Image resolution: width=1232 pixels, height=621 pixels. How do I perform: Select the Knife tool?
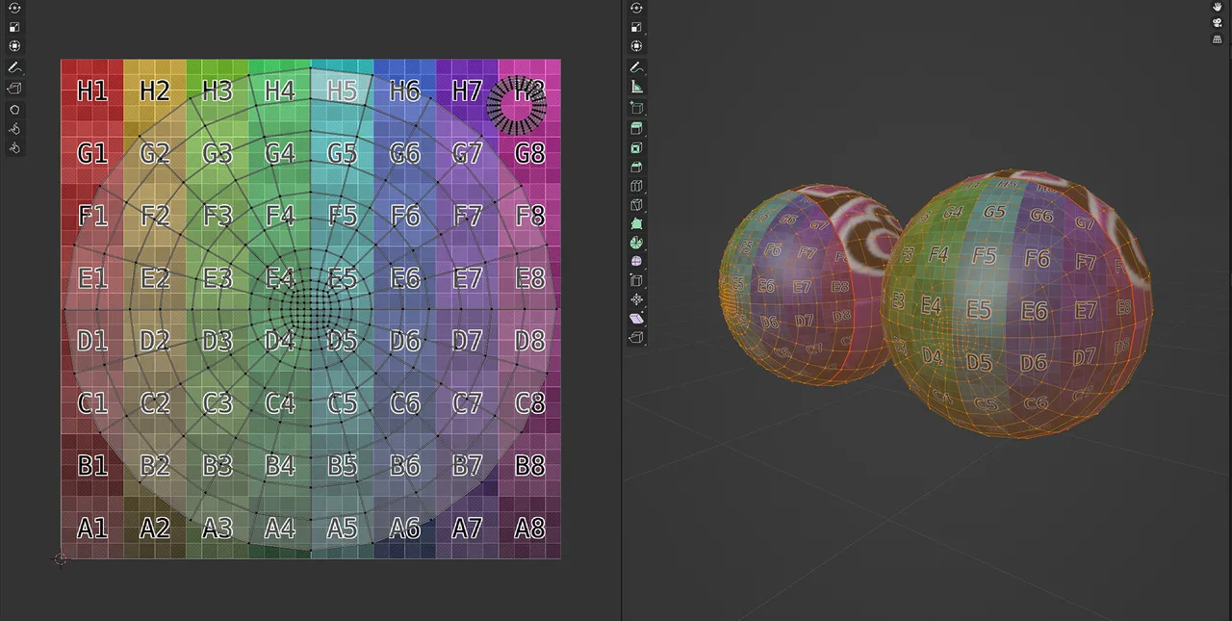[636, 204]
